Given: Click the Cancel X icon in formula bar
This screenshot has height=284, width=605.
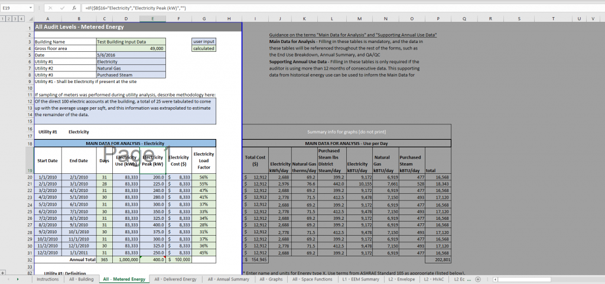Looking at the screenshot, I should point(51,8).
